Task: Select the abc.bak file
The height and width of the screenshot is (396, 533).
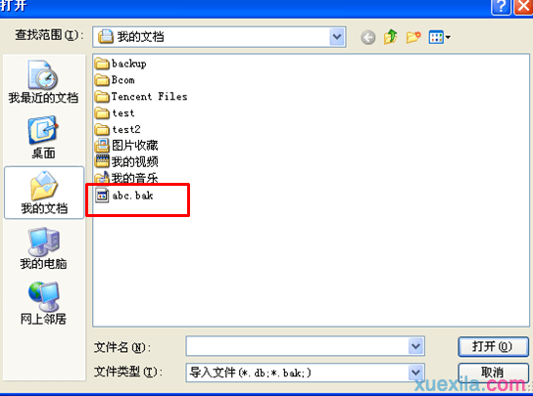Action: click(124, 196)
